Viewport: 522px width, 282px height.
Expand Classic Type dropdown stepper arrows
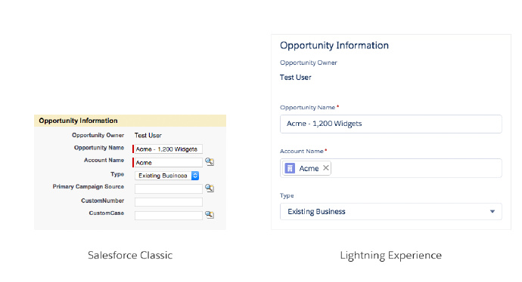(195, 176)
